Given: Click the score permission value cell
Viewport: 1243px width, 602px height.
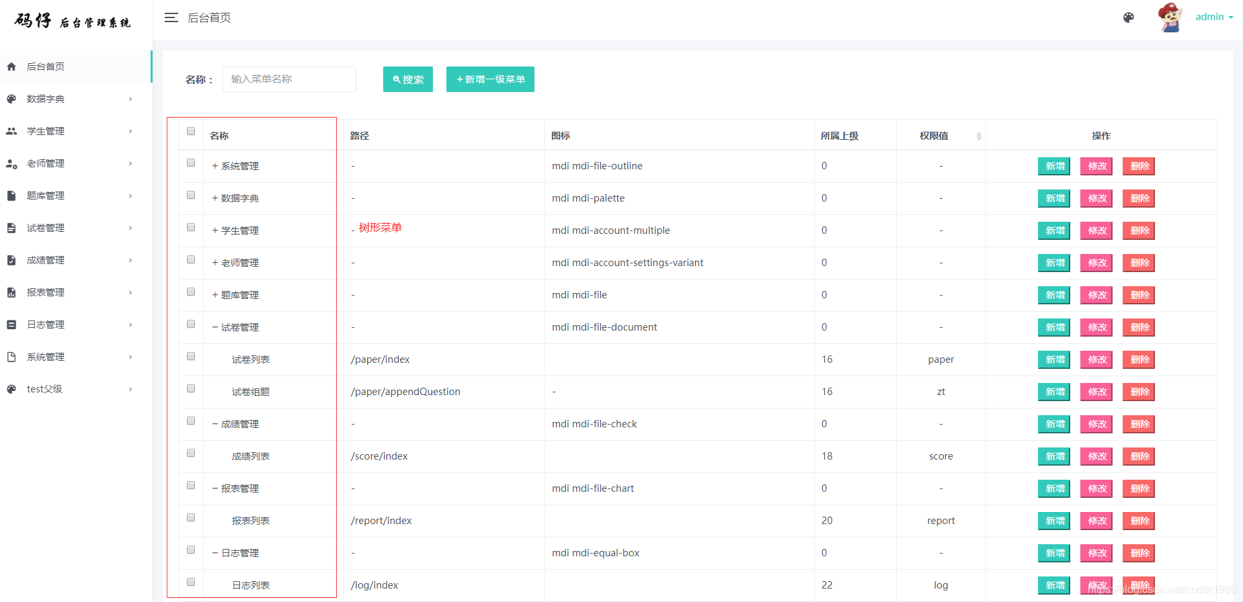Looking at the screenshot, I should pyautogui.click(x=941, y=456).
